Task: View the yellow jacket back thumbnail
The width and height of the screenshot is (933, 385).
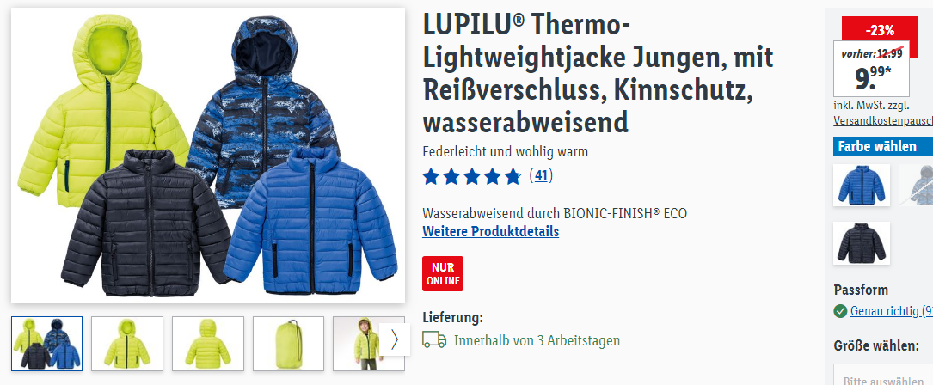Action: click(x=207, y=344)
